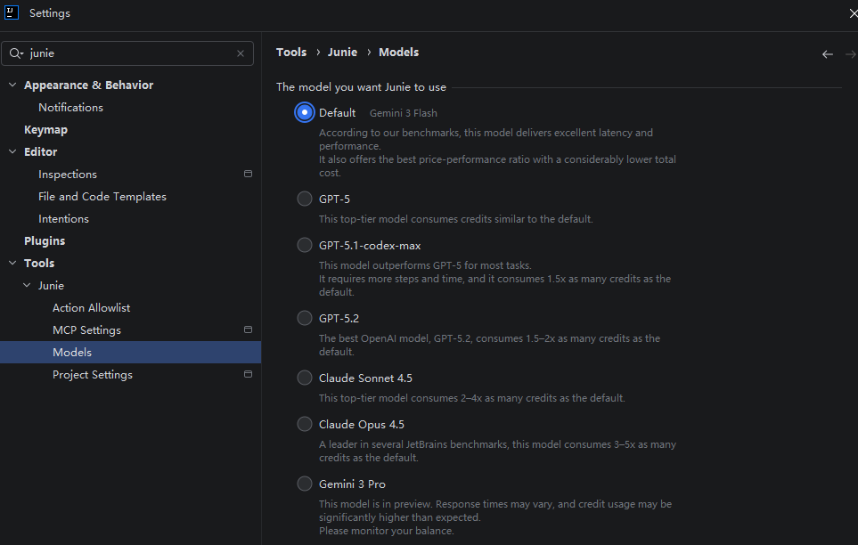Click the project-level icon beside Inspections

248,175
